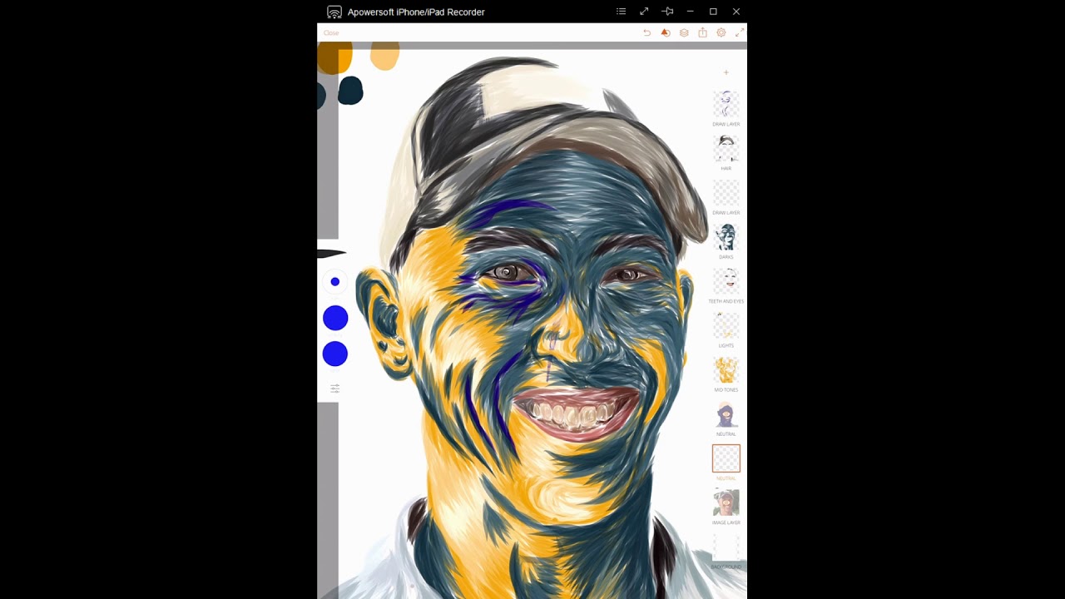Open the shapes tool icon

pos(666,32)
